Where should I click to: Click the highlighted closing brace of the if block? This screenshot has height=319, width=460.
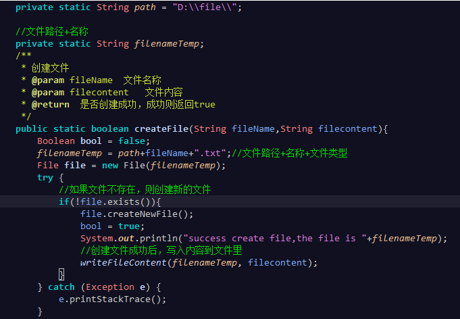tap(61, 274)
